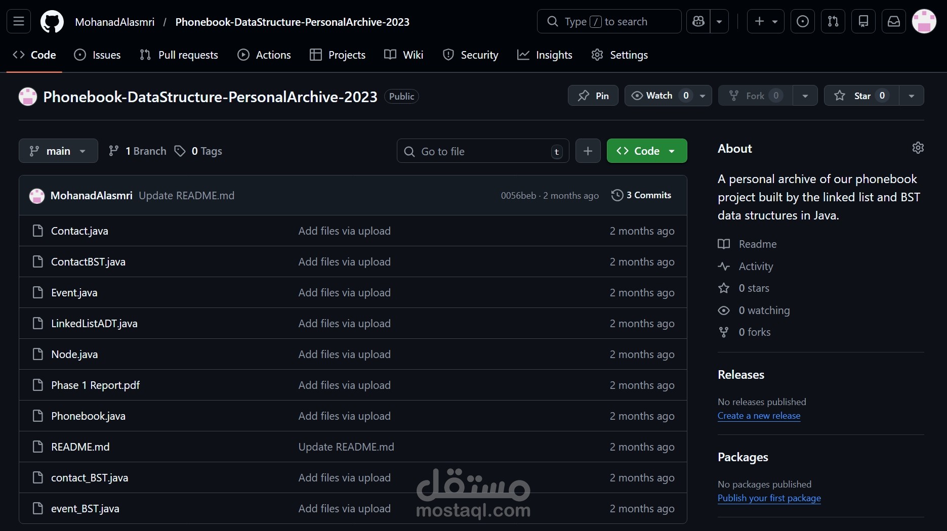Image resolution: width=947 pixels, height=531 pixels.
Task: Open the Actions tab
Action: 264,55
